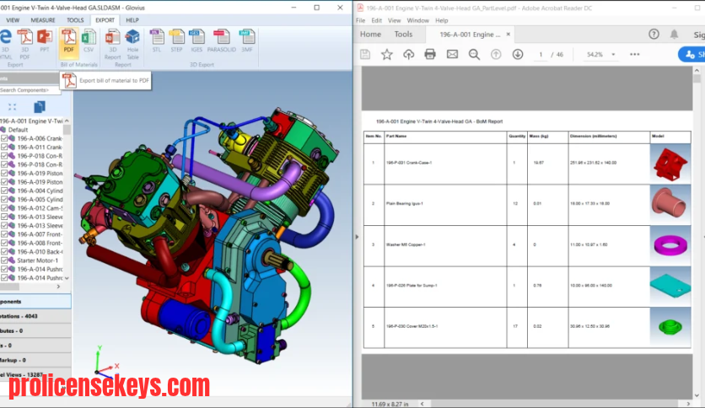Close the 196-A-001 Engine document tab
This screenshot has height=408, width=705.
pos(508,35)
